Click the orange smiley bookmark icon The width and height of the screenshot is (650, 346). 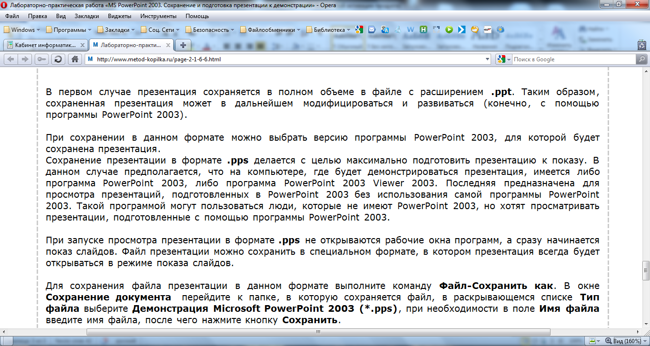pyautogui.click(x=474, y=29)
